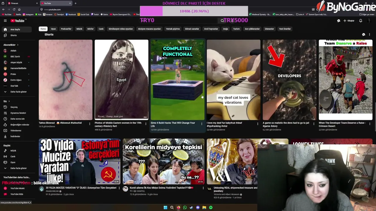Play the Egypt short thumbnail
Viewport: 376px width, 211px height.
(121, 80)
